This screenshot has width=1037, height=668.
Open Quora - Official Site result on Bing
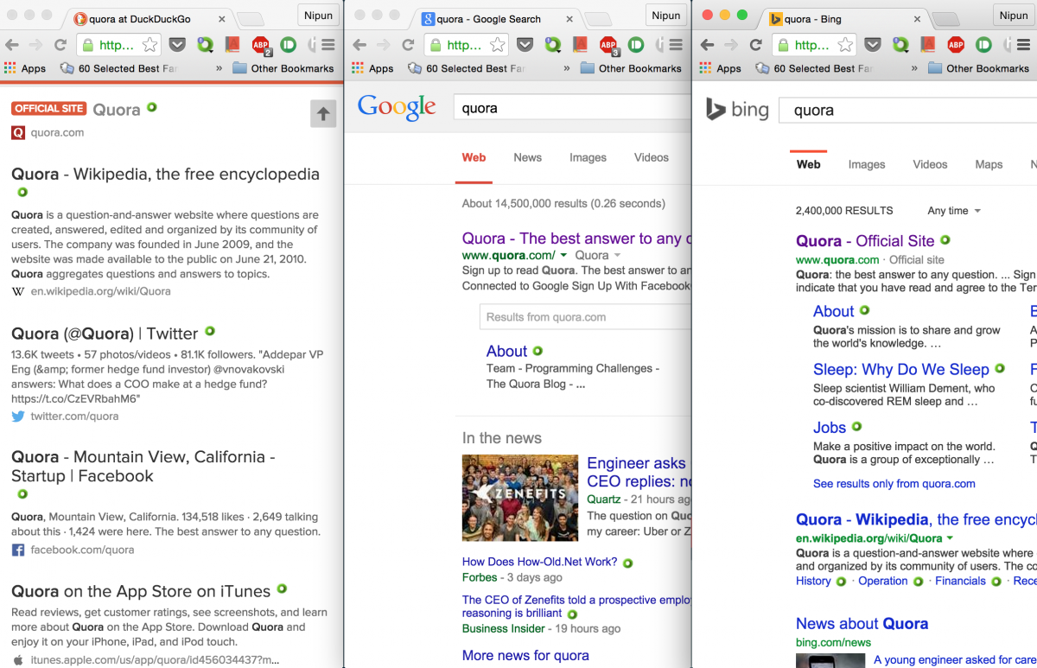point(865,241)
